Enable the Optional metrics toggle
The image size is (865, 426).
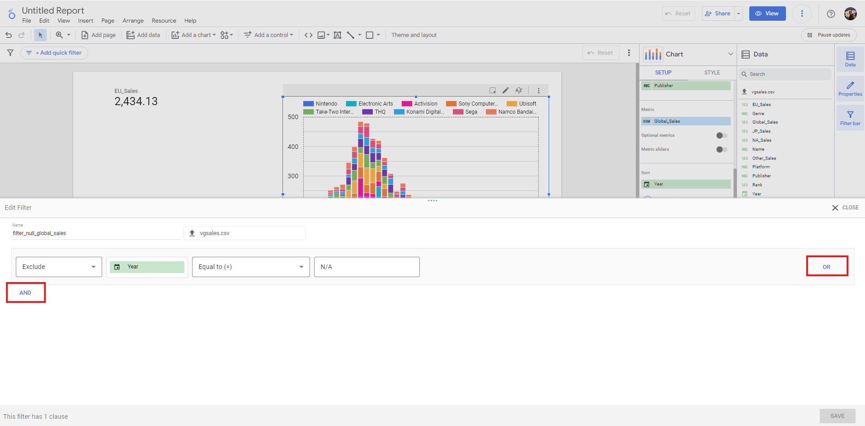(x=721, y=135)
